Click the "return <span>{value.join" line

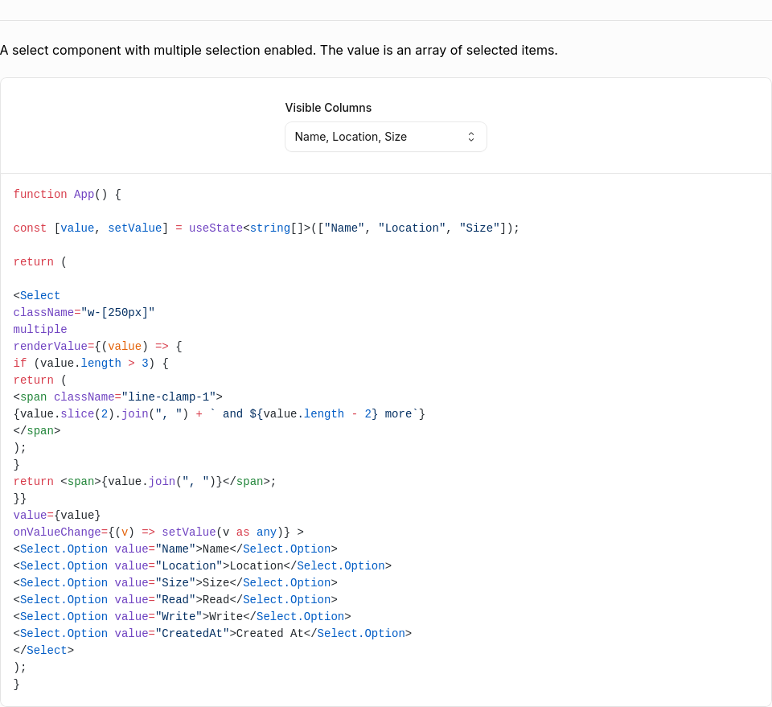(x=145, y=482)
